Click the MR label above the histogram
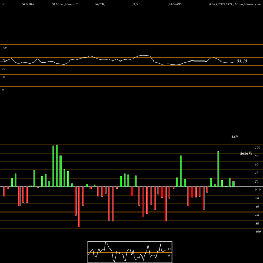Image resolution: width=263 pixels, height=263 pixels. [x=235, y=137]
